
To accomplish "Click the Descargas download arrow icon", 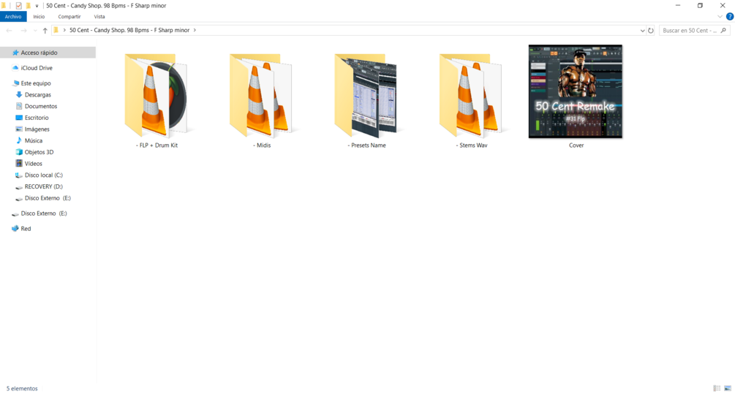I will coord(19,94).
